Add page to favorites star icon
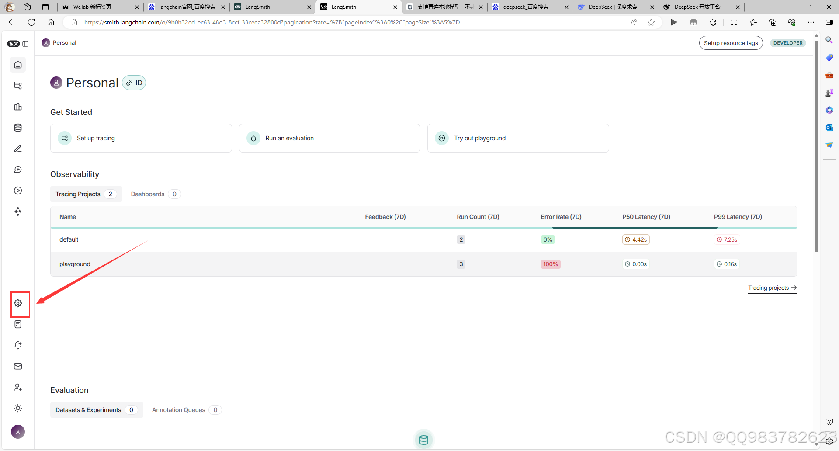 pyautogui.click(x=651, y=22)
